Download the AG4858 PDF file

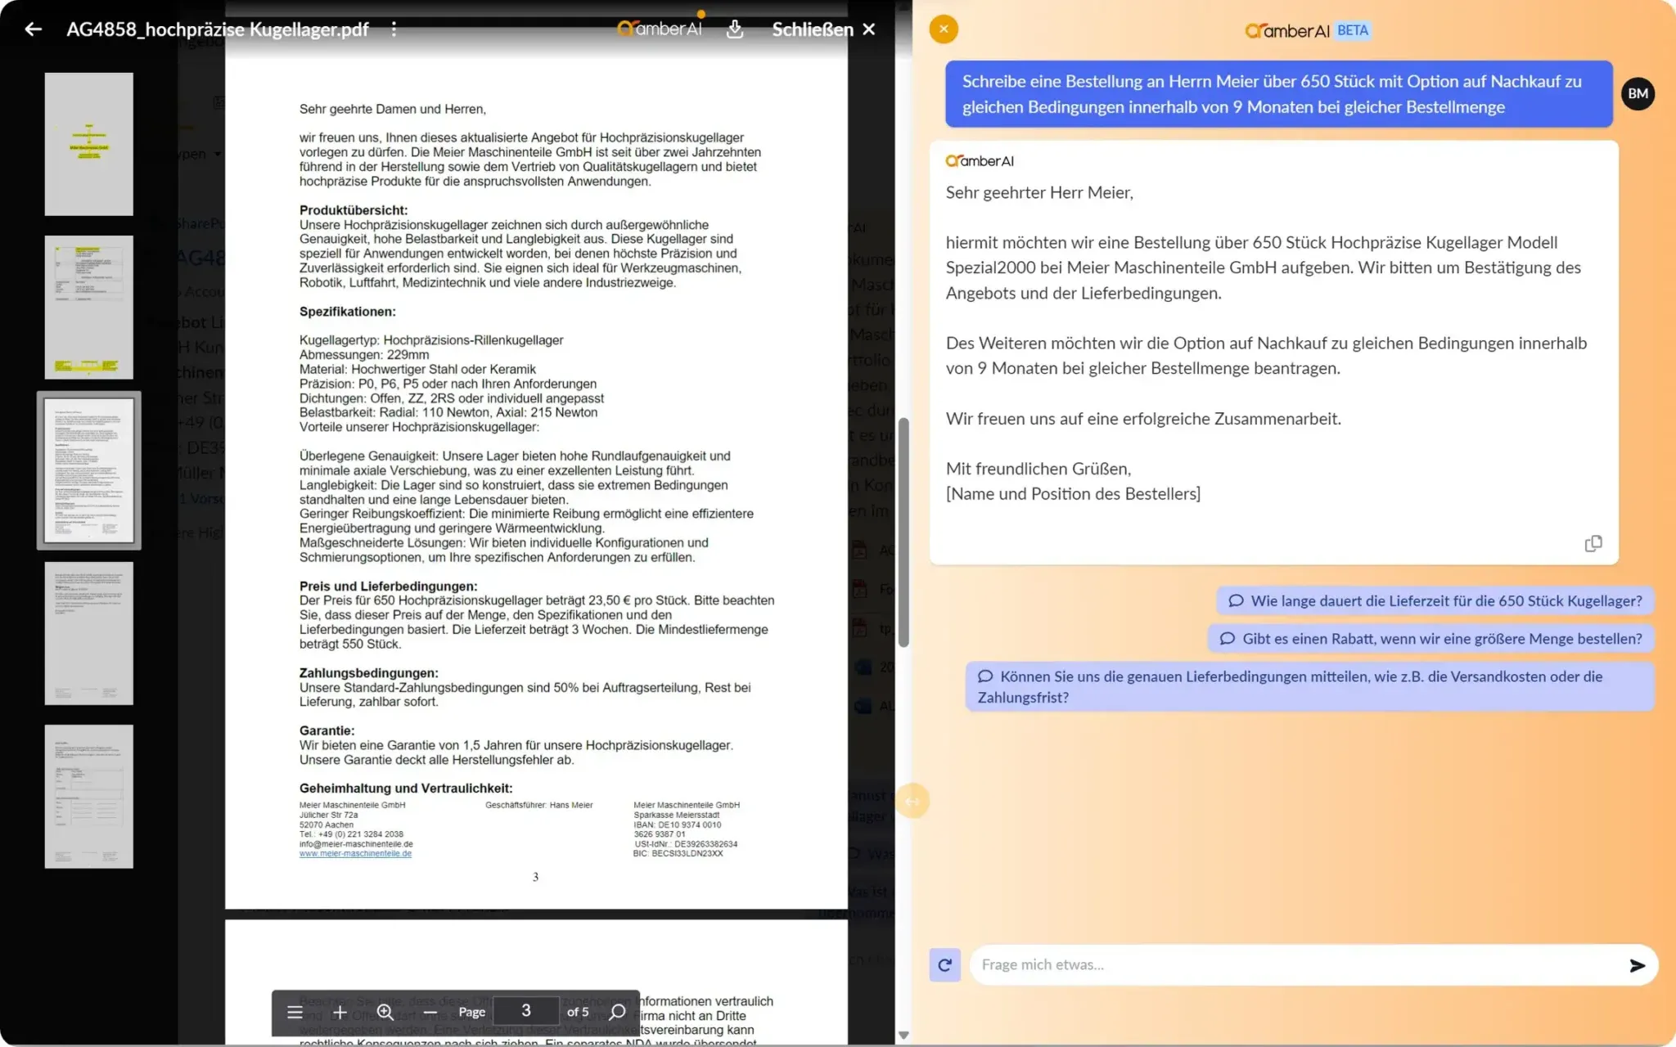pos(736,29)
